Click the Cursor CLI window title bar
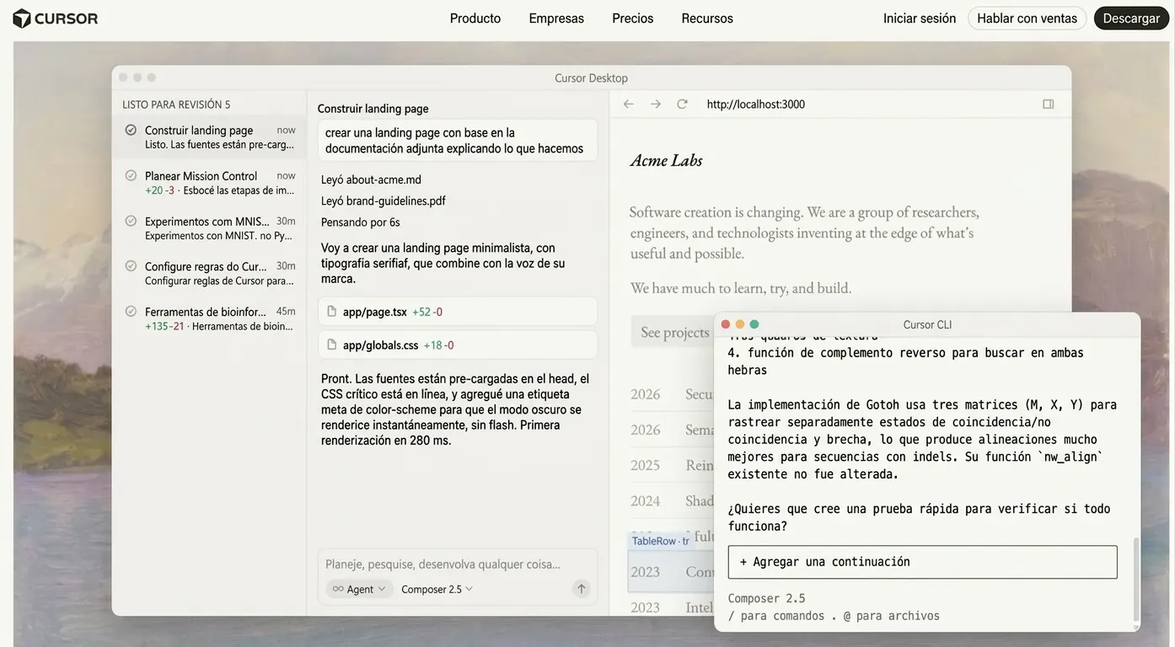 click(927, 324)
